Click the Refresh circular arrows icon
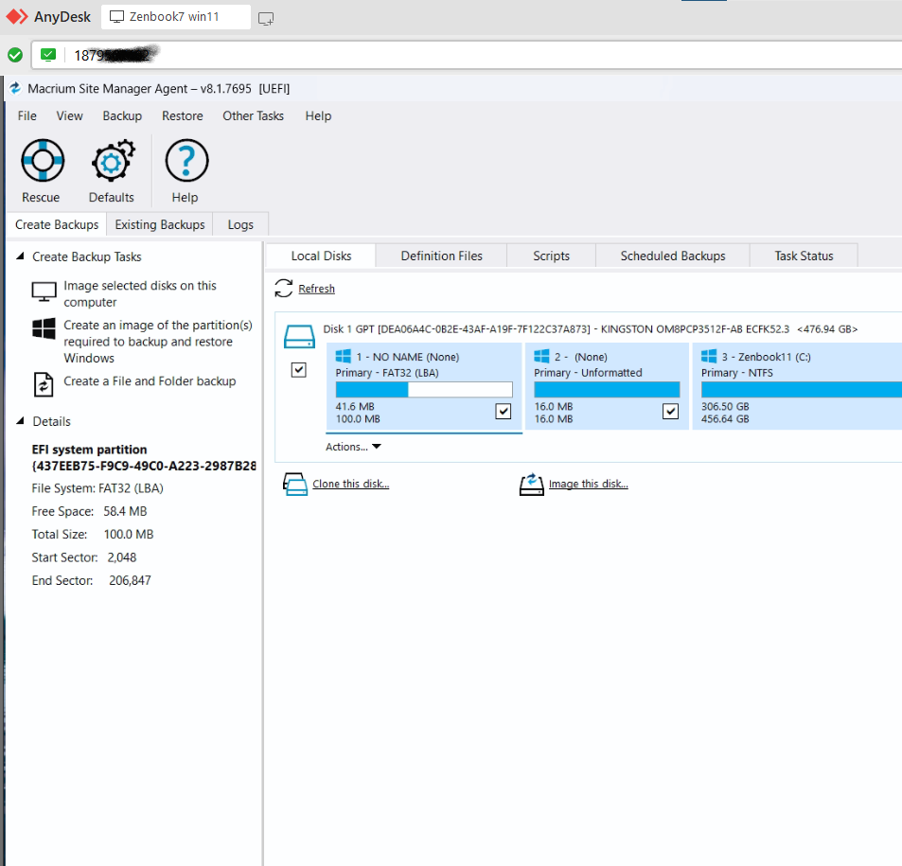This screenshot has width=902, height=866. tap(284, 289)
